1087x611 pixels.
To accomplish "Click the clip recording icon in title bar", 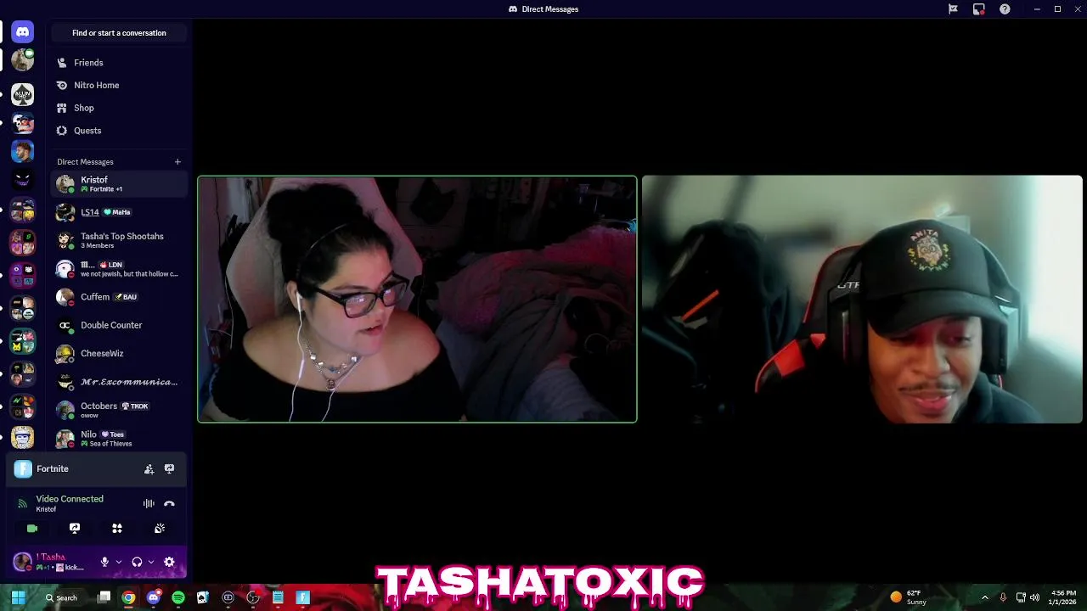I will pos(979,9).
